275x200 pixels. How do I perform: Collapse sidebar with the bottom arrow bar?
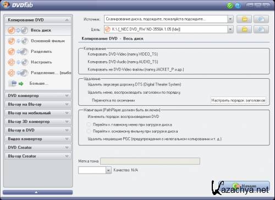(x=37, y=192)
